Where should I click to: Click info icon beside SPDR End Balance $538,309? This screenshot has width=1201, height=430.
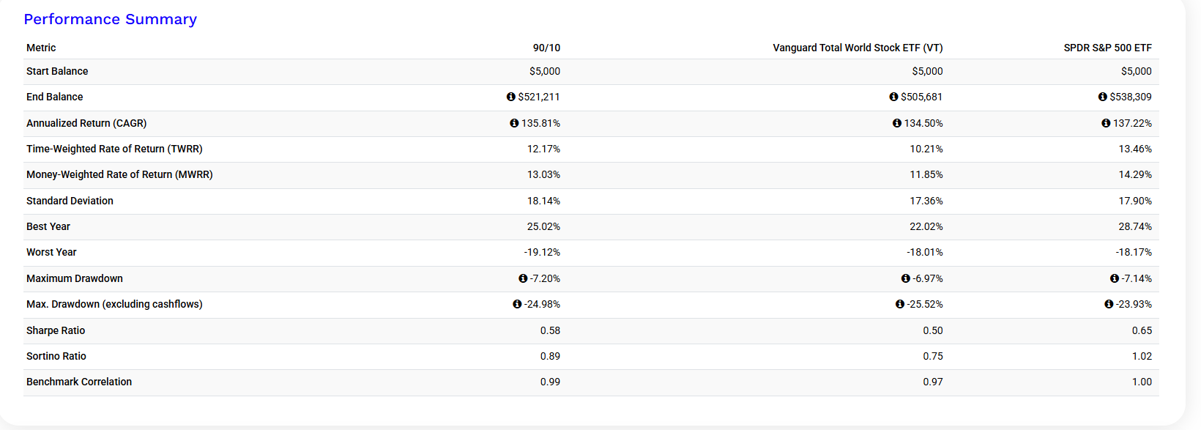tap(1102, 97)
